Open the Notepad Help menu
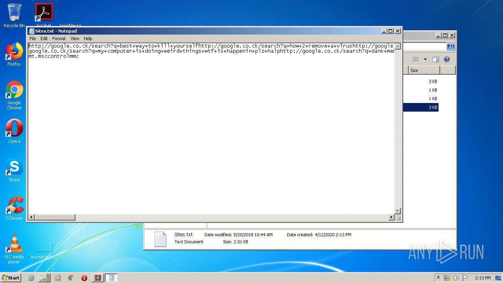This screenshot has width=503, height=283. [88, 39]
